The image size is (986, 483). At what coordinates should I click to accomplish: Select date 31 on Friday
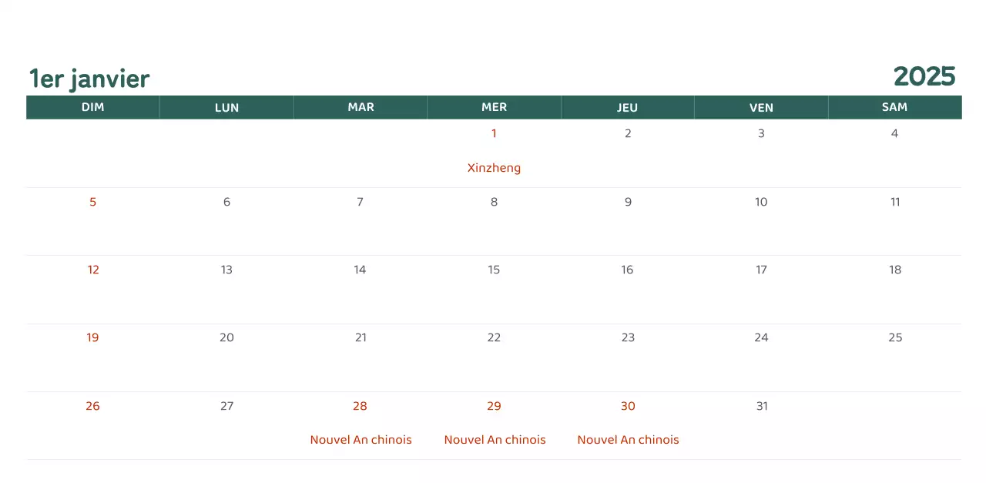coord(761,406)
